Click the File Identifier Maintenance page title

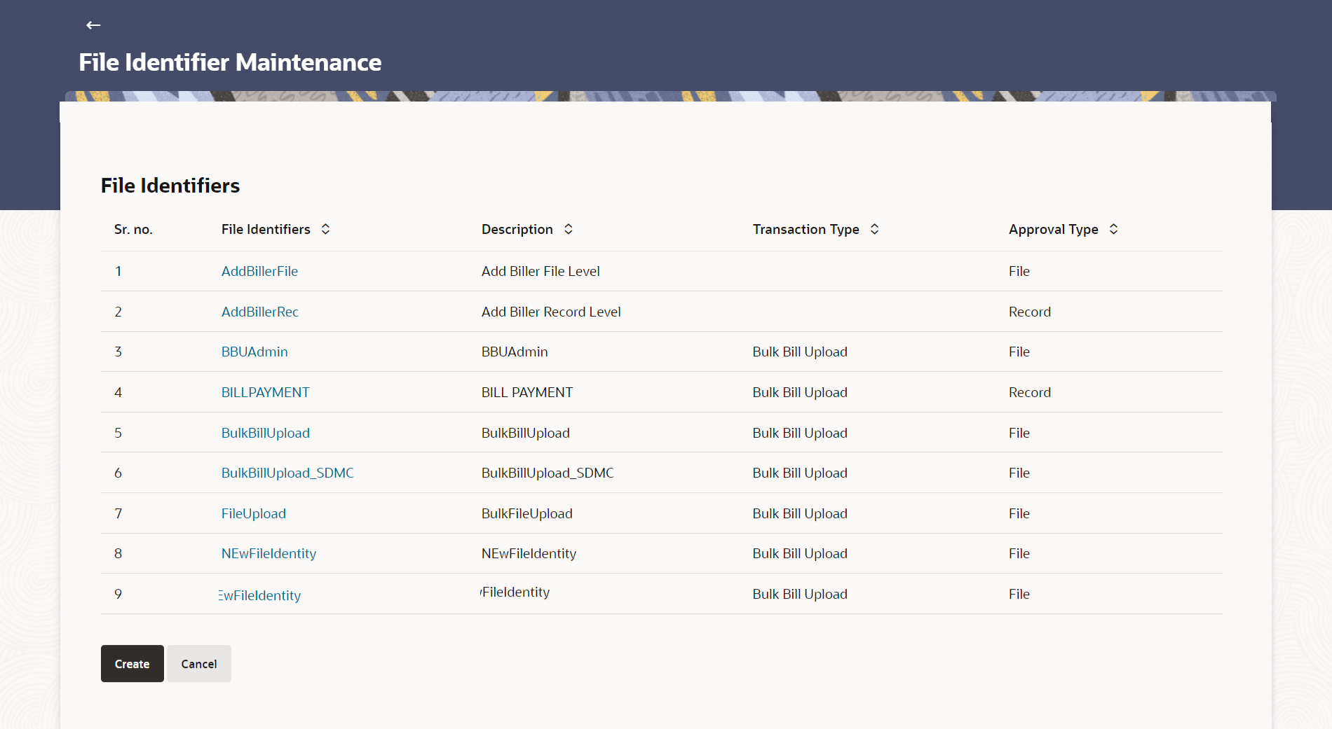pyautogui.click(x=230, y=62)
